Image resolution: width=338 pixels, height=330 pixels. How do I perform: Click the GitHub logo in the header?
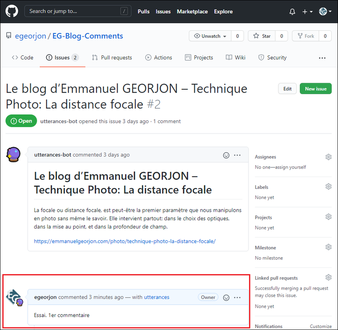(x=11, y=11)
